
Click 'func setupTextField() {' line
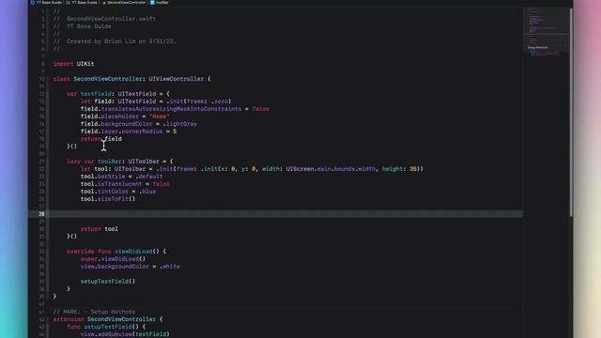(x=106, y=327)
